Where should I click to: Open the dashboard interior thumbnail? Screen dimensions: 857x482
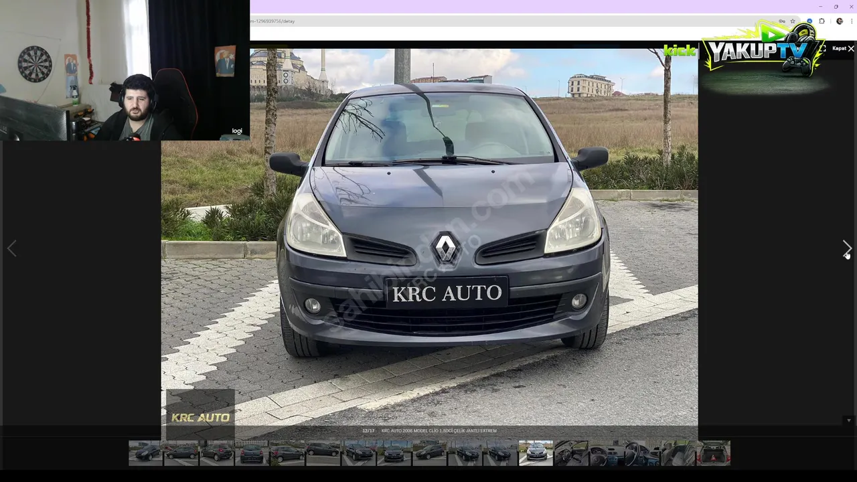click(607, 453)
